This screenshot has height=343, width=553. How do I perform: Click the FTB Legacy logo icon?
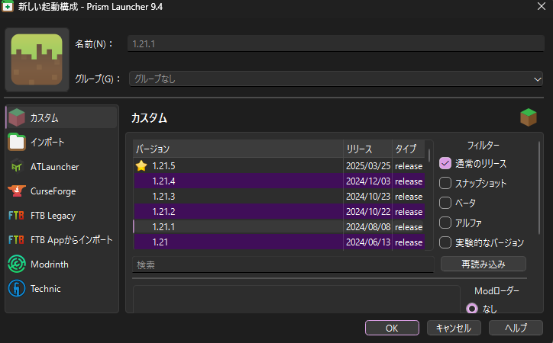click(16, 215)
